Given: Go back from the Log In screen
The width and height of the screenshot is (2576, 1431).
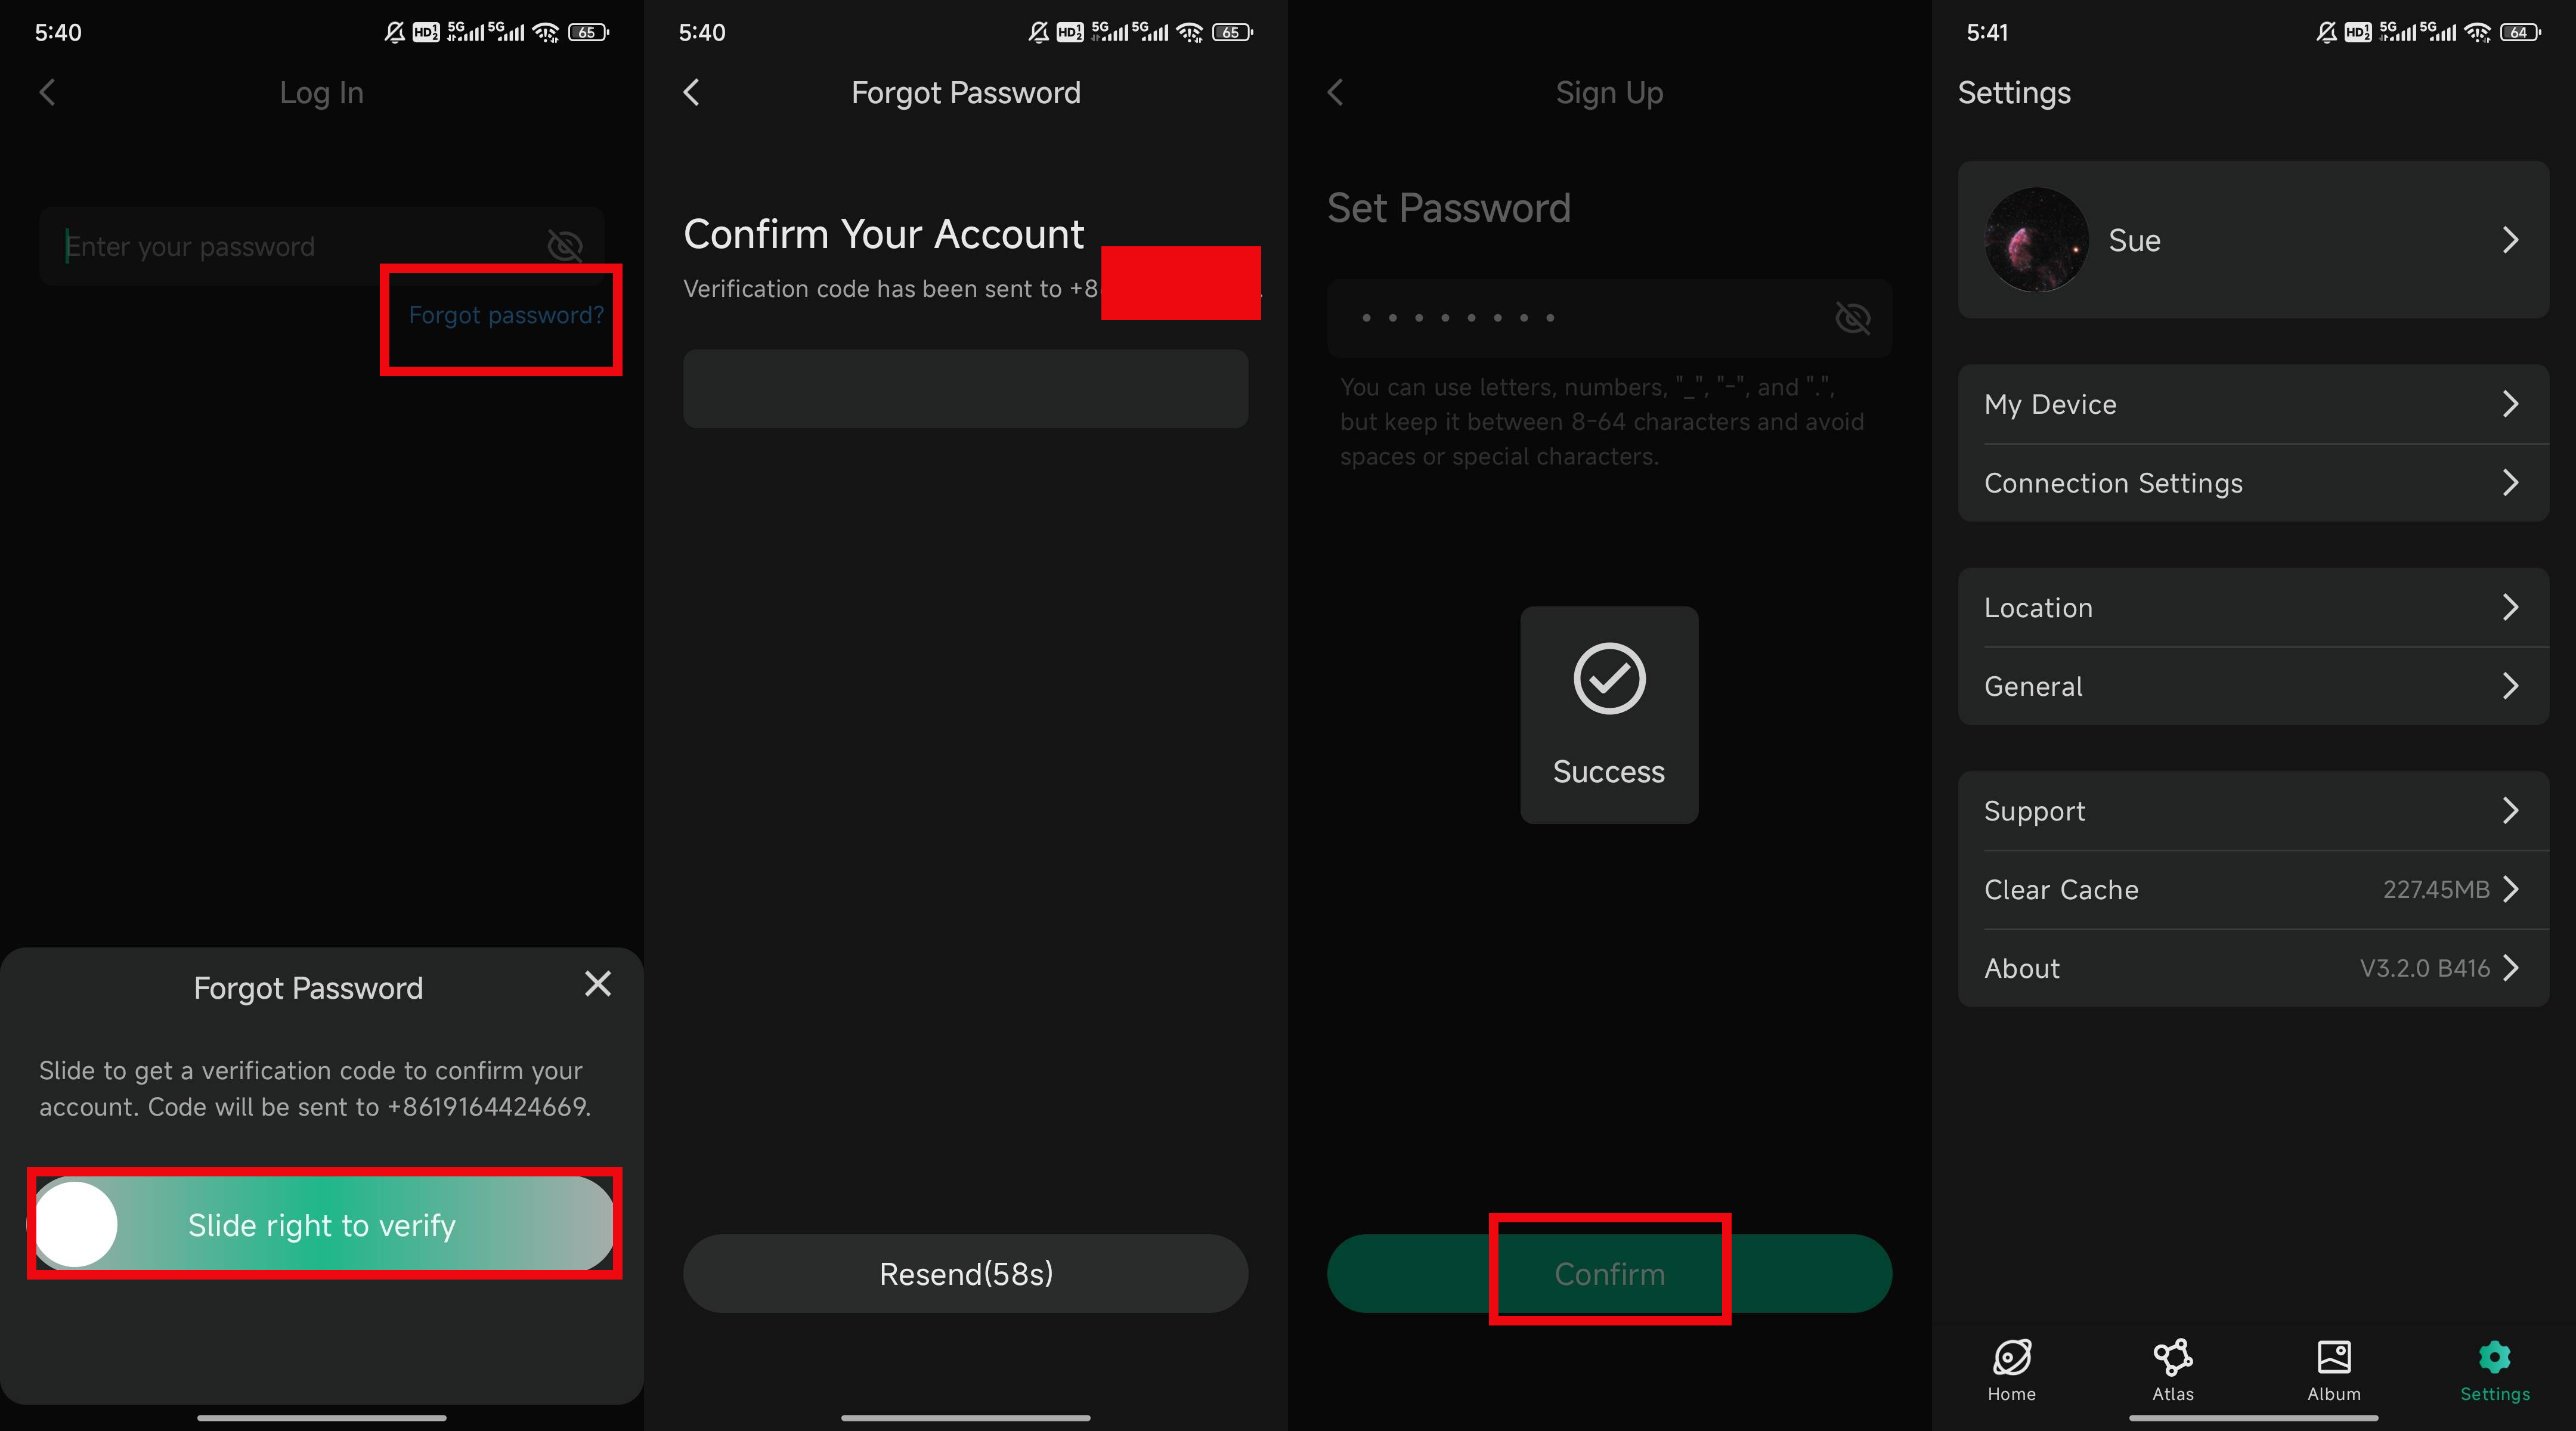Looking at the screenshot, I should 47,92.
